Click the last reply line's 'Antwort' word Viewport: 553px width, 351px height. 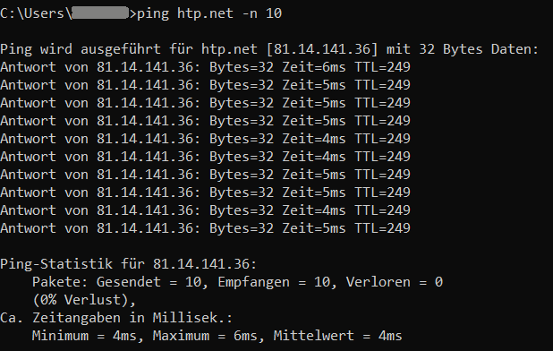click(x=28, y=228)
